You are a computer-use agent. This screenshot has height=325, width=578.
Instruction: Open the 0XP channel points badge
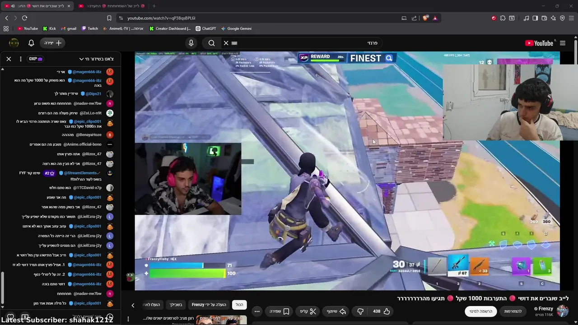(36, 59)
